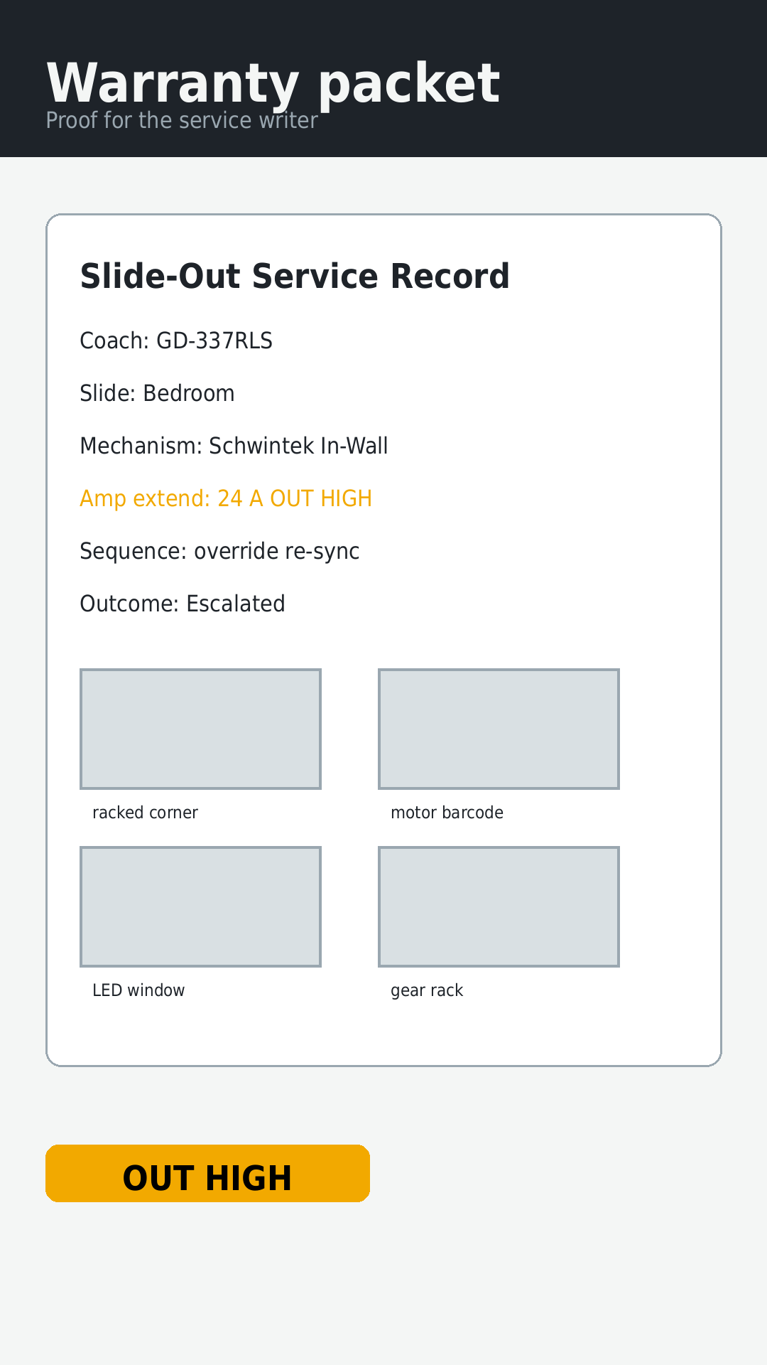Click the LED window caption
The width and height of the screenshot is (767, 1365).
click(138, 990)
